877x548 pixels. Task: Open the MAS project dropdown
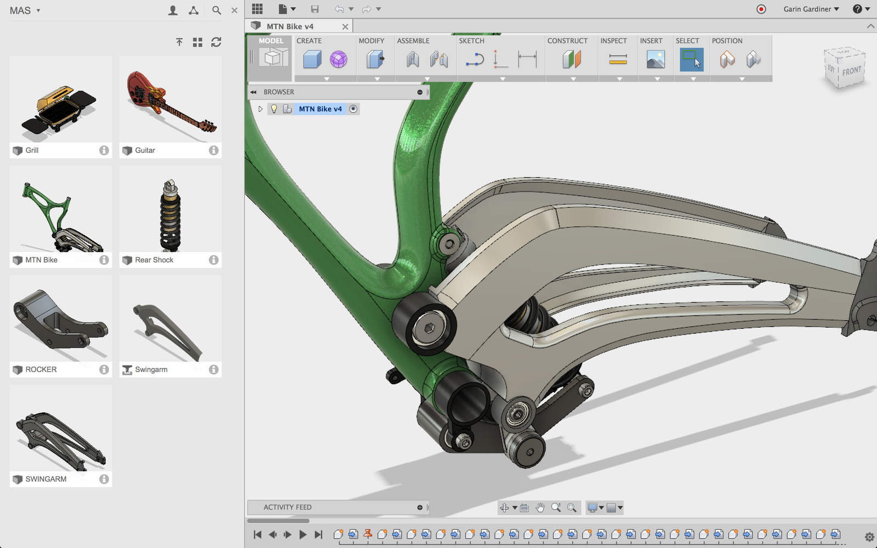coord(25,10)
